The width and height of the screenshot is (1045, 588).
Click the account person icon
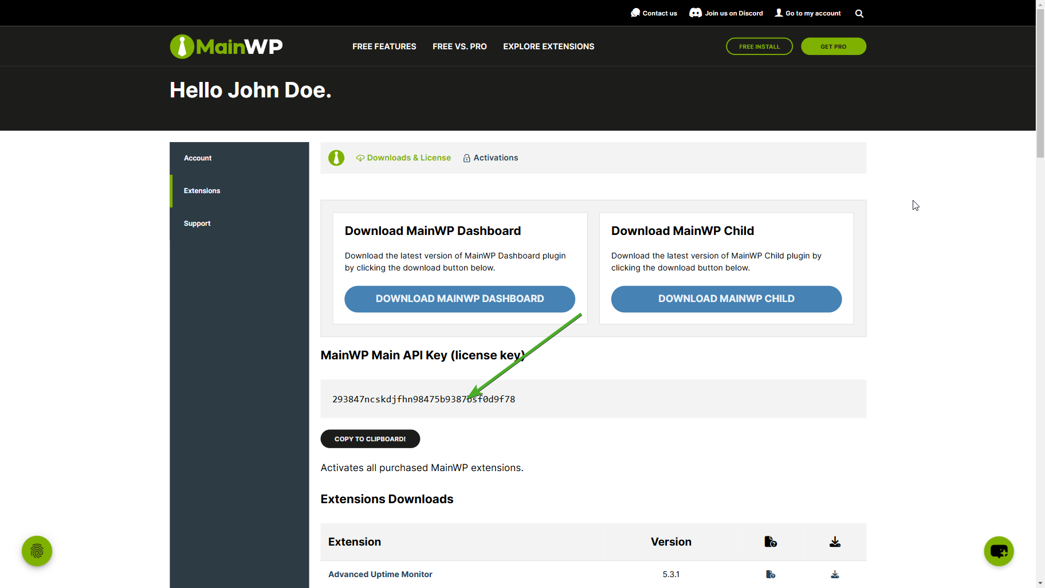779,13
